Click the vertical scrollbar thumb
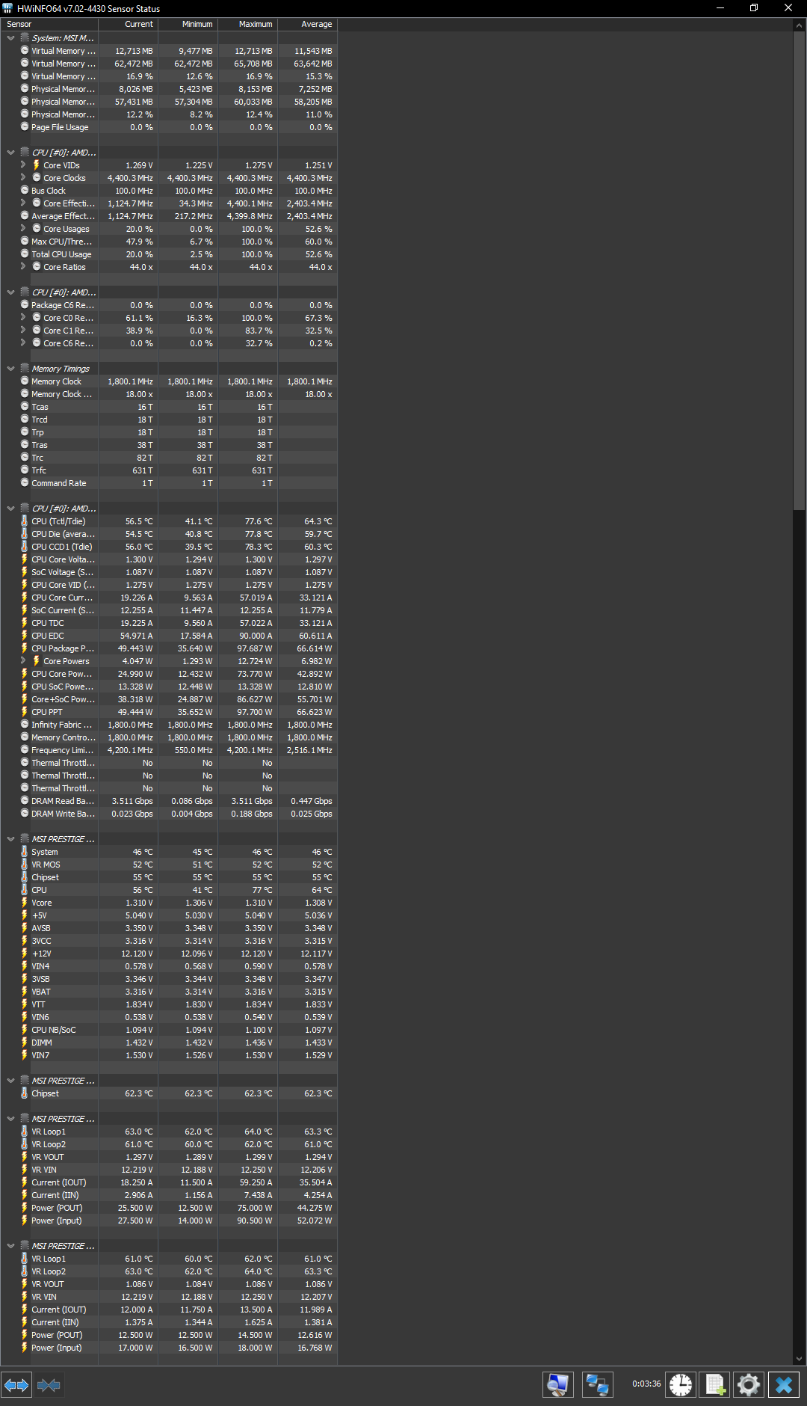807x1406 pixels. point(799,270)
